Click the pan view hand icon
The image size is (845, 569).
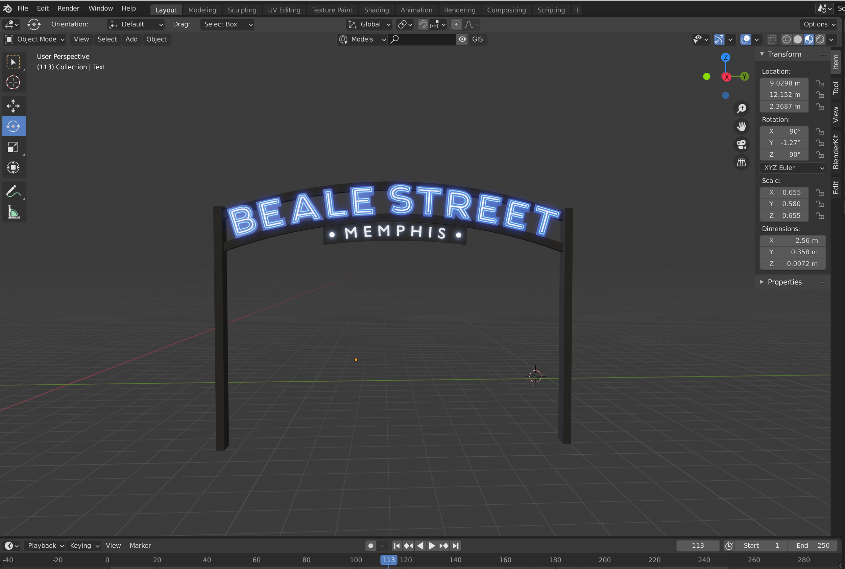[741, 126]
